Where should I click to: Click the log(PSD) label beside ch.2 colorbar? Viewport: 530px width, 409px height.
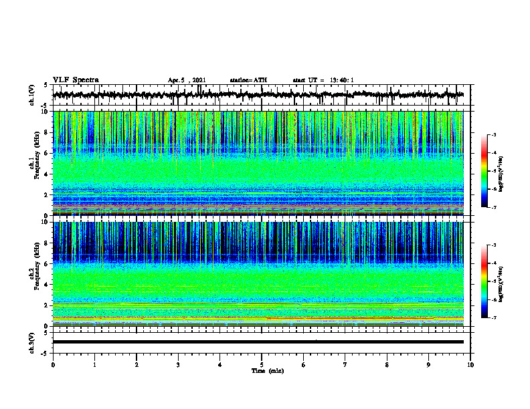click(501, 284)
